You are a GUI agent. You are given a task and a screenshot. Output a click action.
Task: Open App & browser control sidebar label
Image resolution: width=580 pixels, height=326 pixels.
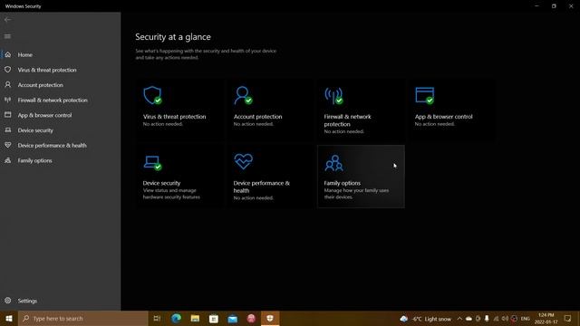[x=44, y=115]
